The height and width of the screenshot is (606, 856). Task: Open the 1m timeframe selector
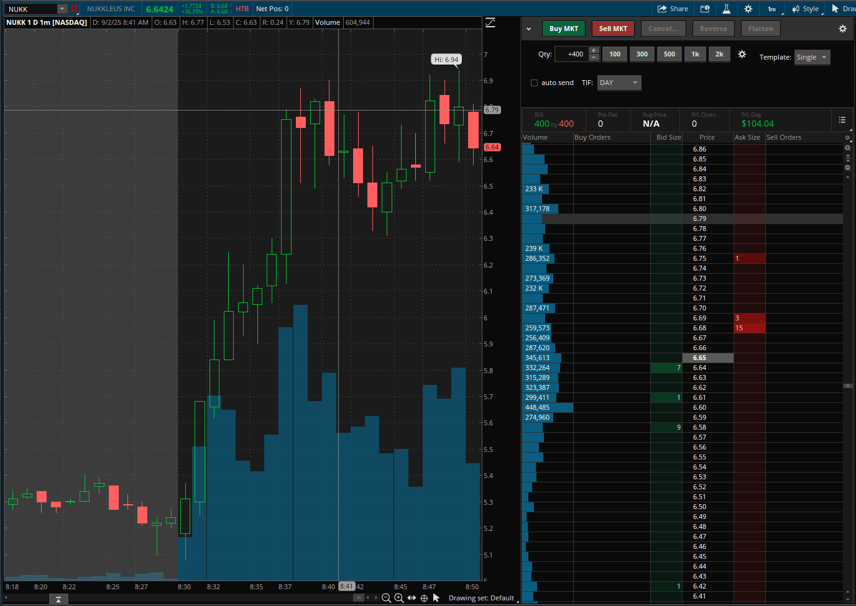(773, 9)
